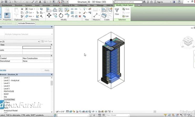Viewport: 195px width, 117px height.
Task: Select the Align tool
Action: pos(49,10)
